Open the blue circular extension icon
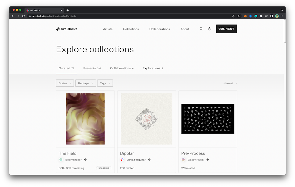The image size is (295, 187). coord(250,16)
